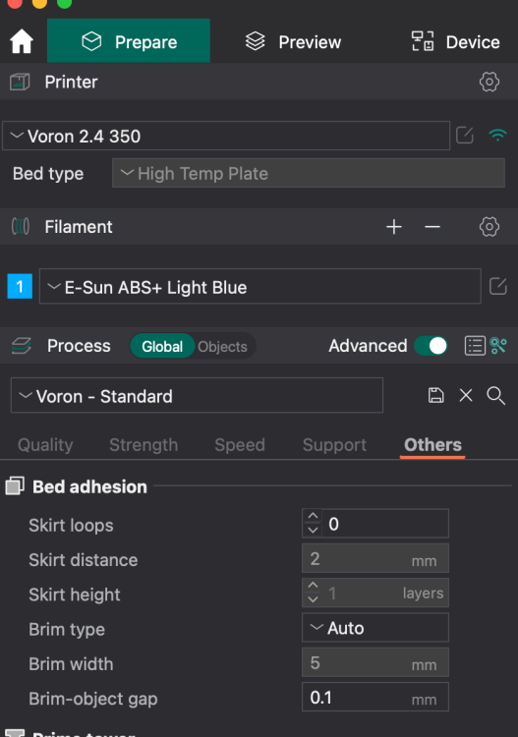Screen dimensions: 518x737
Task: Go to the home screen icon
Action: coord(22,41)
